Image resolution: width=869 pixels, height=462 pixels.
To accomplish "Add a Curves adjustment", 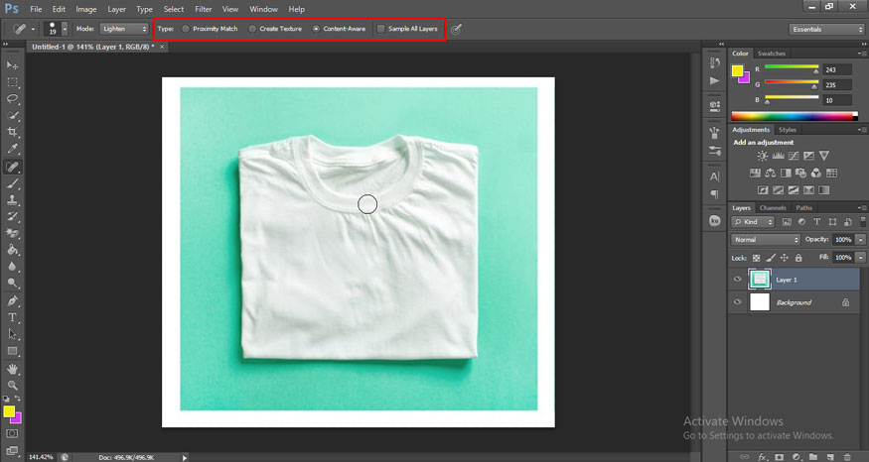I will point(794,156).
